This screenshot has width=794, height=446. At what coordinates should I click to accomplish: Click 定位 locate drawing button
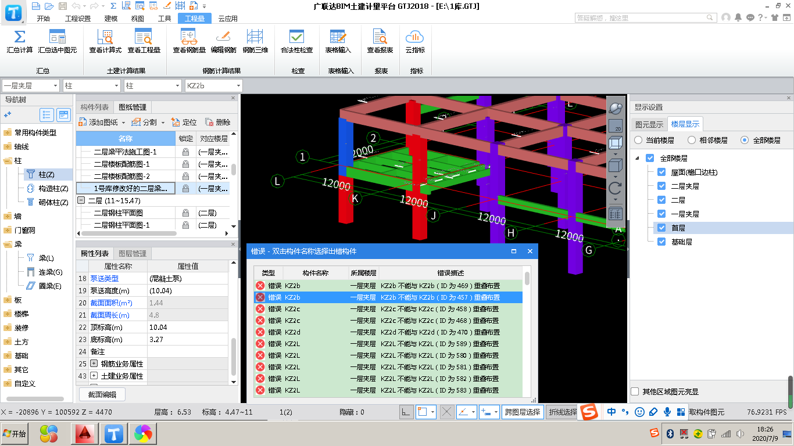click(184, 122)
